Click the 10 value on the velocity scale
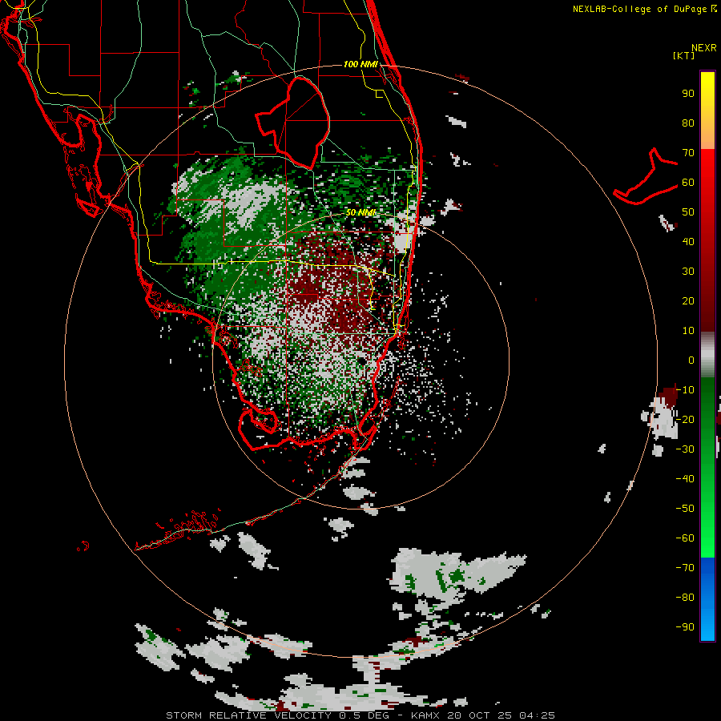Screen dimensions: 721x721 pos(688,331)
